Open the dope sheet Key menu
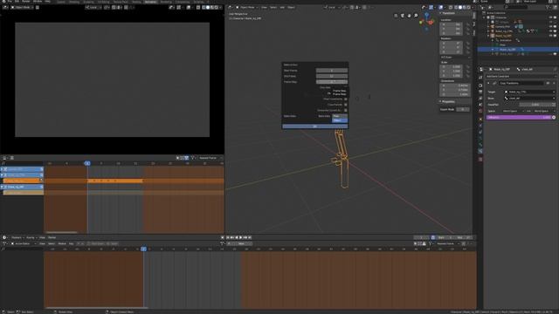559x314 pixels. [x=72, y=243]
